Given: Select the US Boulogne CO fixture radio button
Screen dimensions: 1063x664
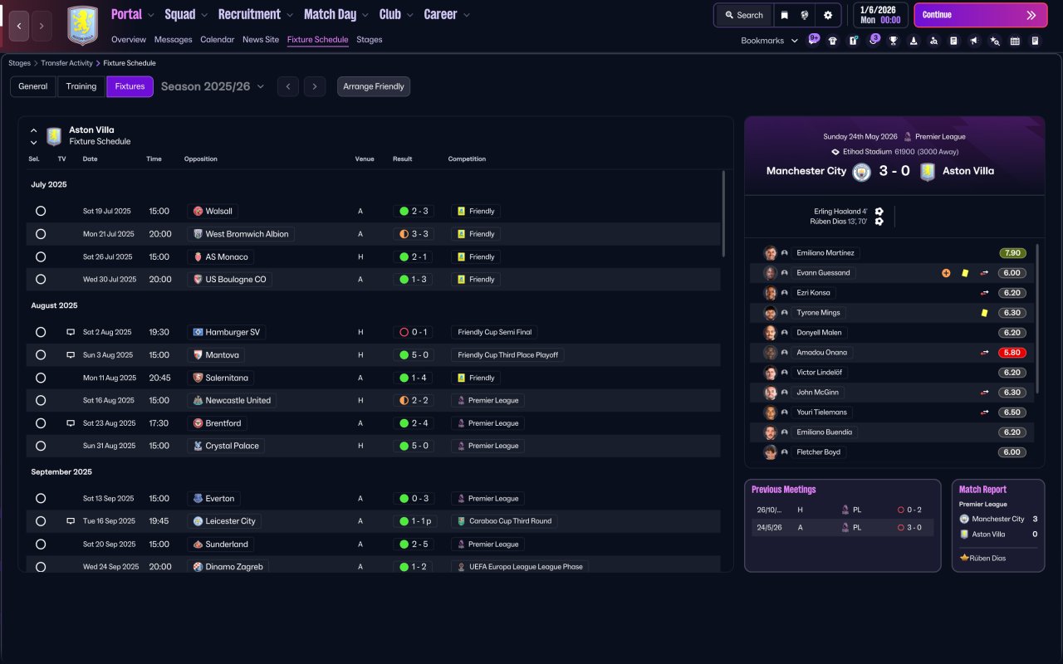Looking at the screenshot, I should tap(41, 280).
